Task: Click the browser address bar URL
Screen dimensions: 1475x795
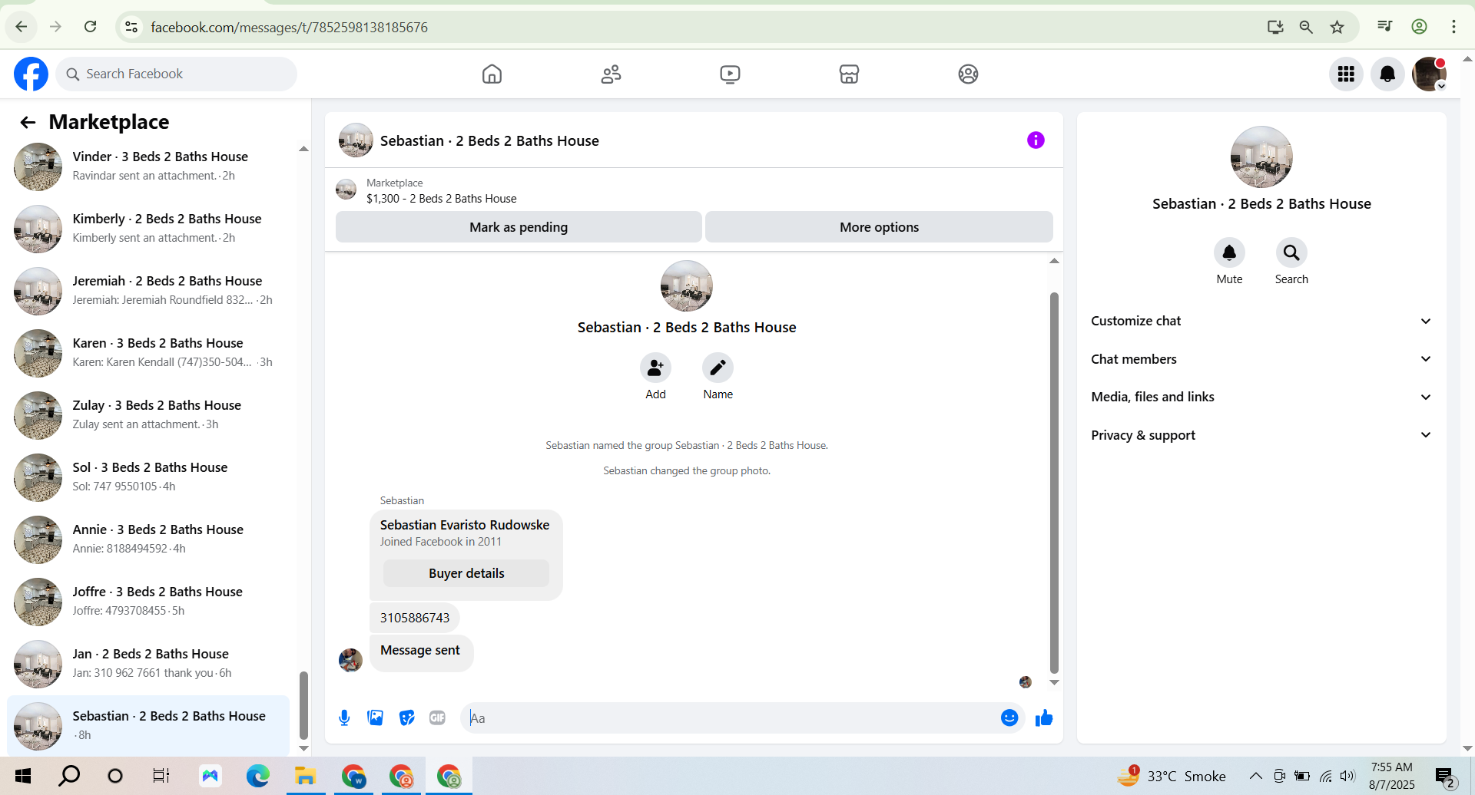Action: [x=289, y=27]
